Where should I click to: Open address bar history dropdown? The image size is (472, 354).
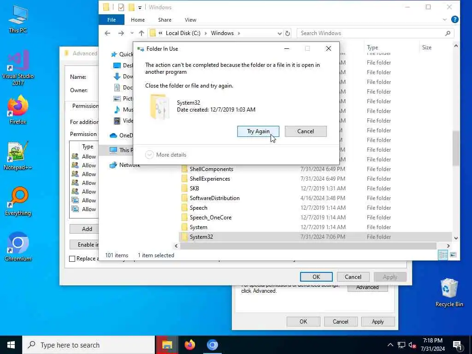pos(279,33)
